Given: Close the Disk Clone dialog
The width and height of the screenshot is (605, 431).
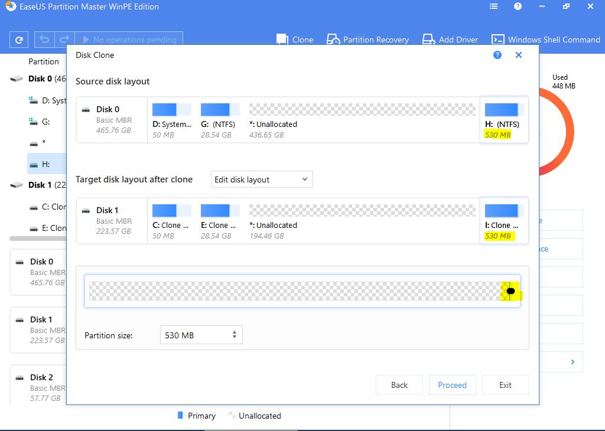Looking at the screenshot, I should click(x=519, y=55).
